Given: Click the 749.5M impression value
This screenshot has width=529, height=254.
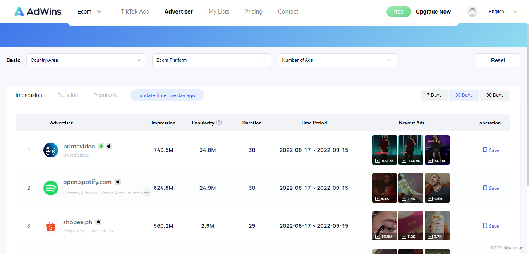Looking at the screenshot, I should coord(163,150).
